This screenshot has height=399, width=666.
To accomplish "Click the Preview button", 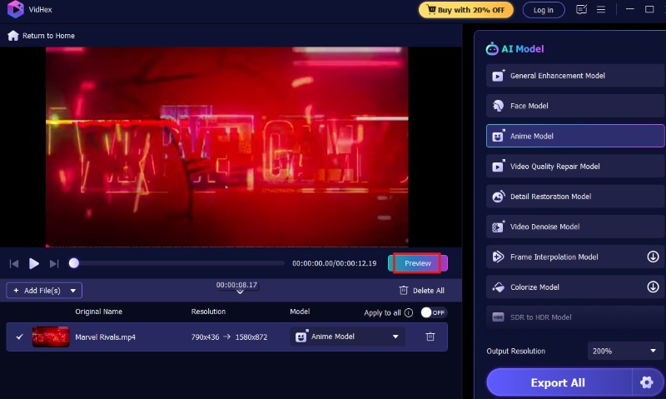I will tap(417, 263).
